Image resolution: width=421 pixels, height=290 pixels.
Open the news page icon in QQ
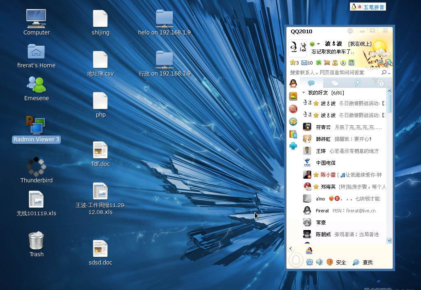351,63
